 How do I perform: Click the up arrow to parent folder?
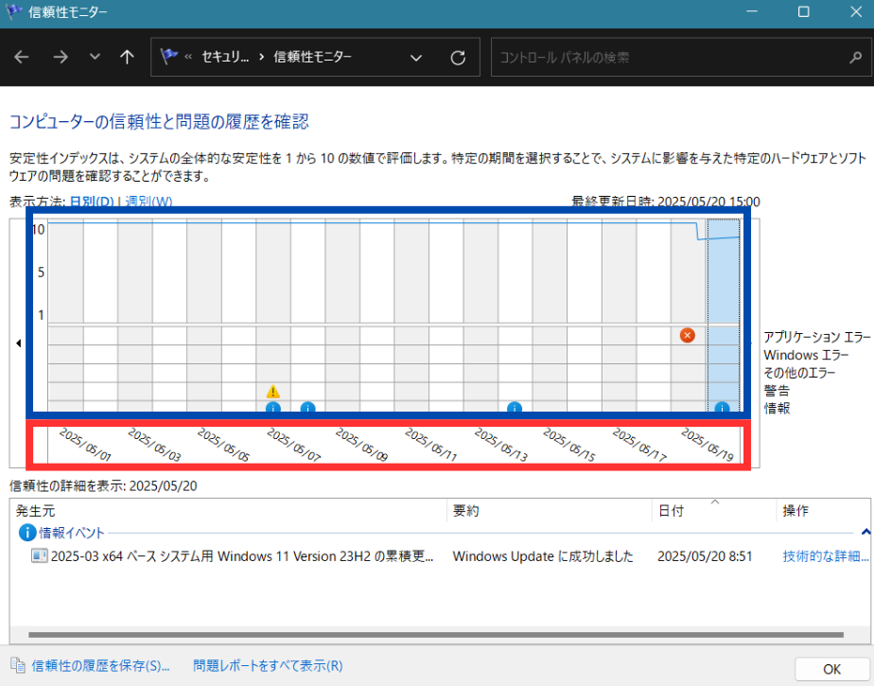(x=127, y=57)
